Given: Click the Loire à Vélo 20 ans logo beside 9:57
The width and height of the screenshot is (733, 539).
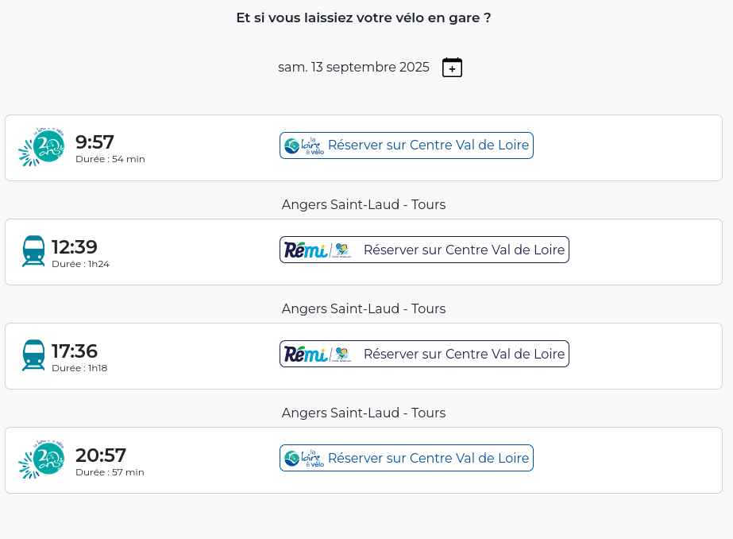Looking at the screenshot, I should 41,147.
